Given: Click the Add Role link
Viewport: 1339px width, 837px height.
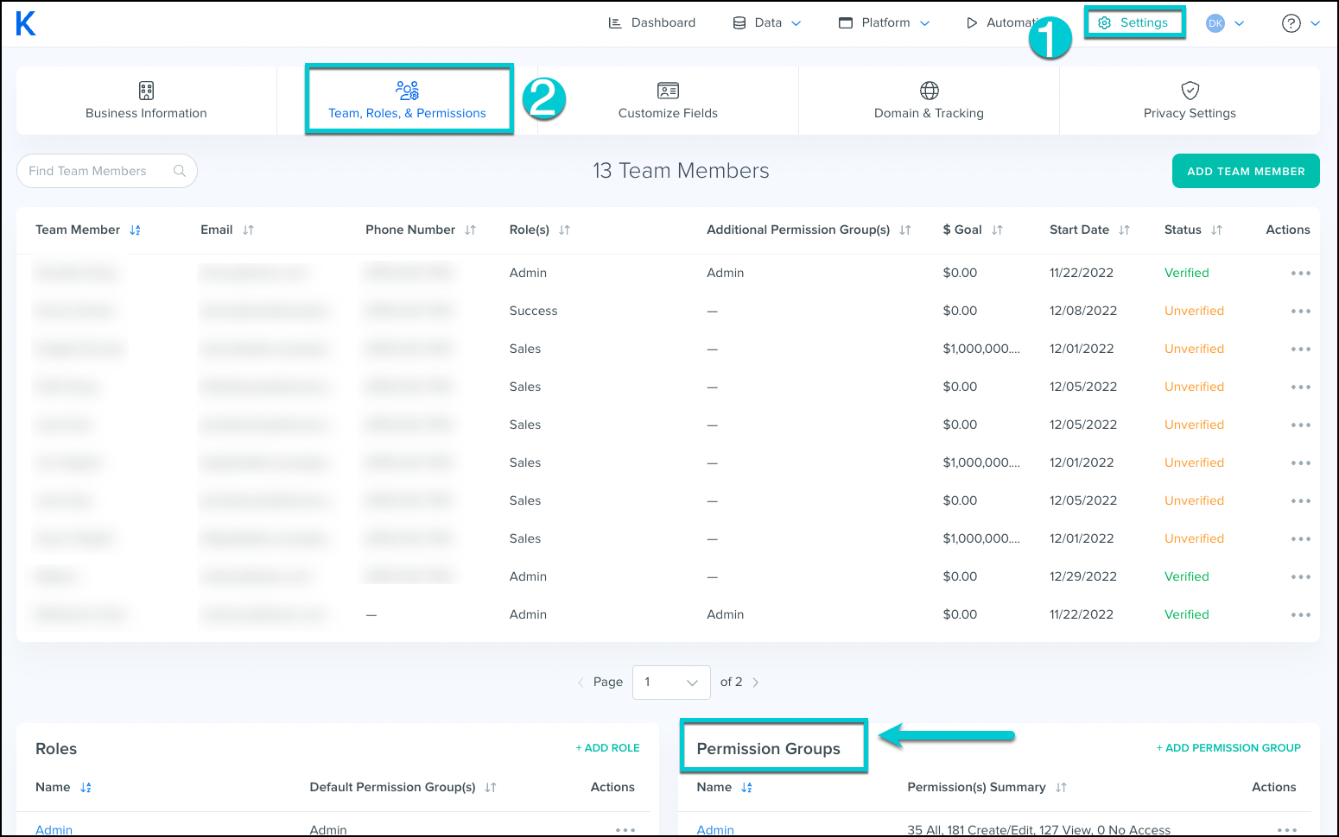Looking at the screenshot, I should pyautogui.click(x=608, y=748).
